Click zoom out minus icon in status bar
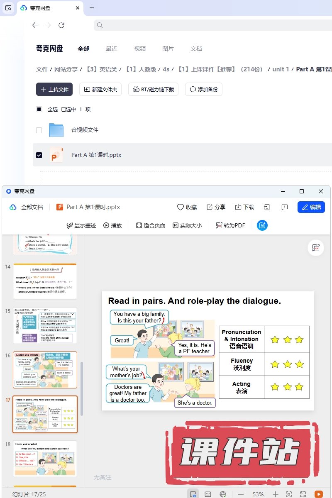The image size is (332, 498). point(241,494)
